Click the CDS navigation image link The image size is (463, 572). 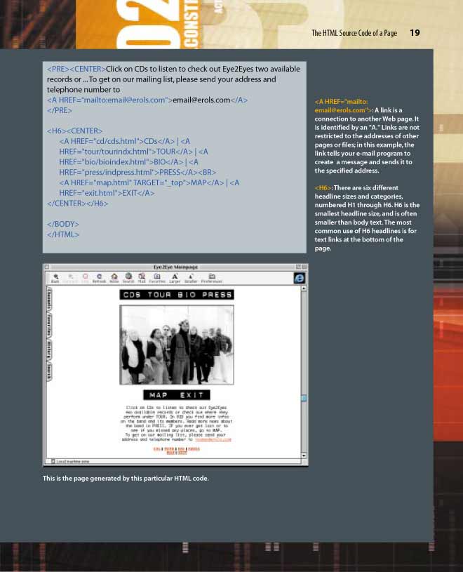click(132, 295)
